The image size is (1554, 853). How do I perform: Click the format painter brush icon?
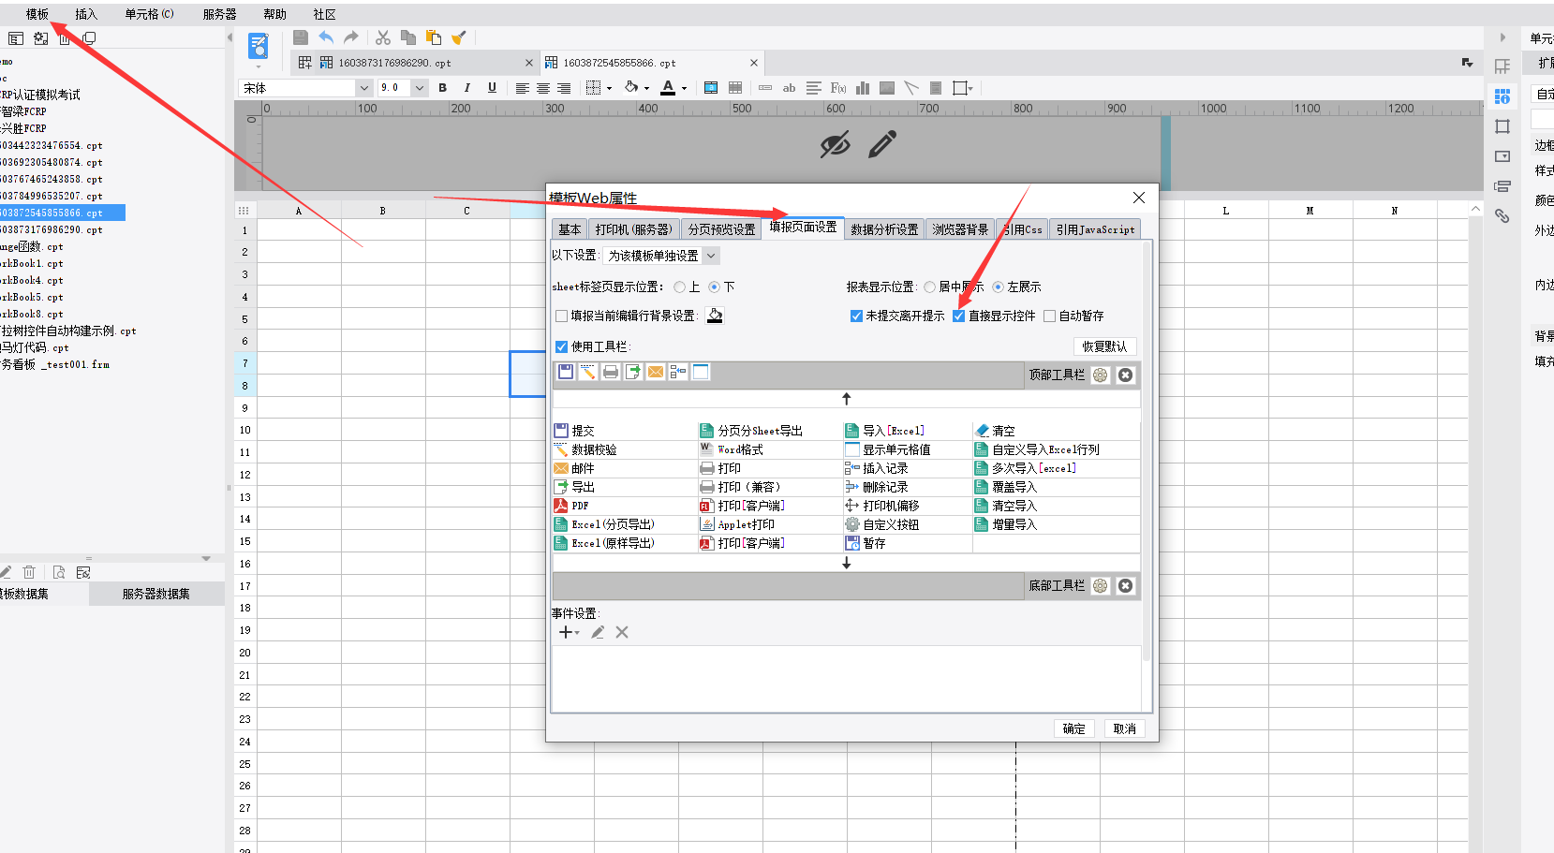click(459, 37)
